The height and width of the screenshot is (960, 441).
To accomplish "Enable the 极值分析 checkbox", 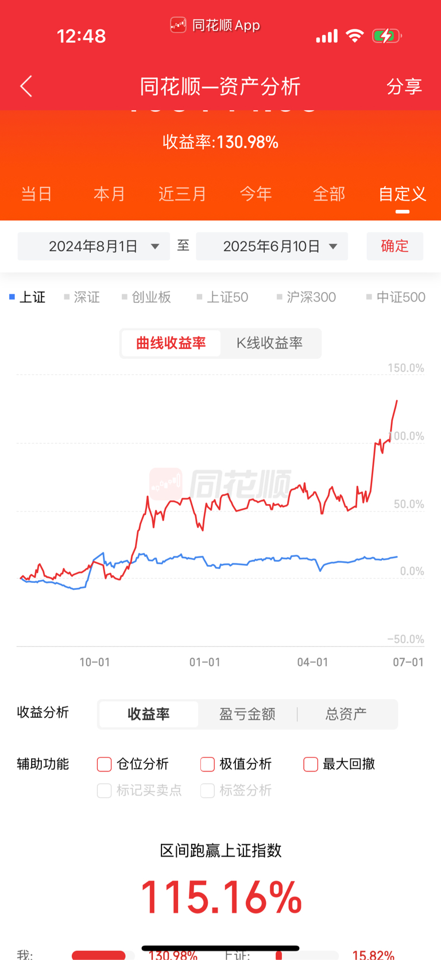I will click(207, 764).
